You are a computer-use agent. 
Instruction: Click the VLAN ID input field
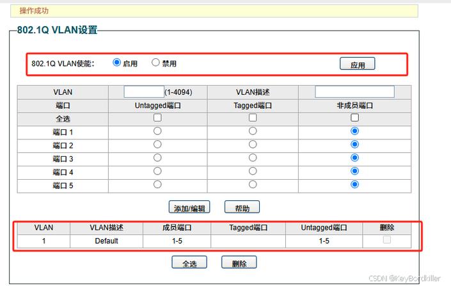144,92
